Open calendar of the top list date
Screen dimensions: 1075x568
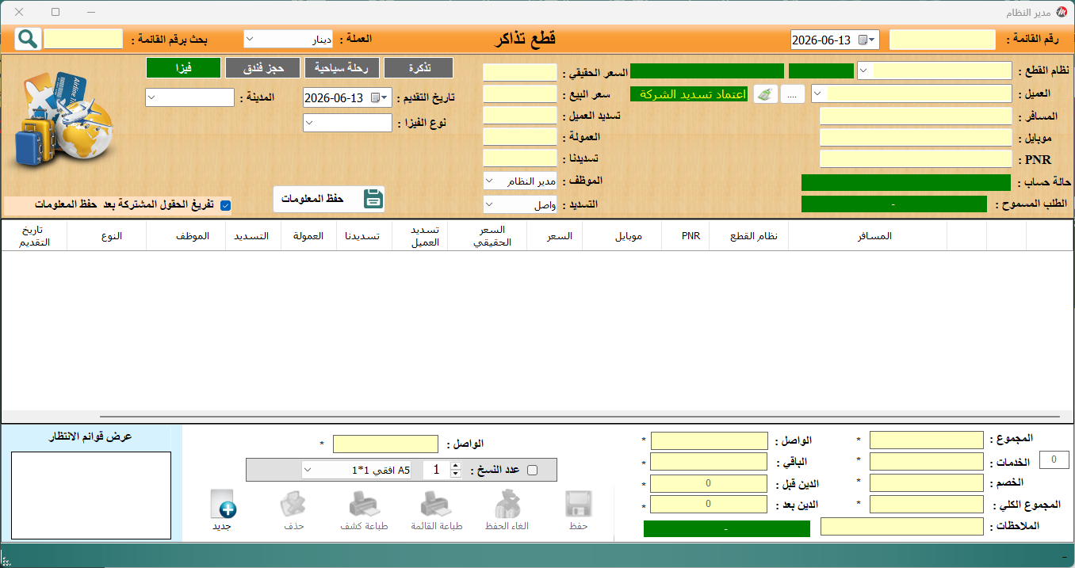[863, 40]
